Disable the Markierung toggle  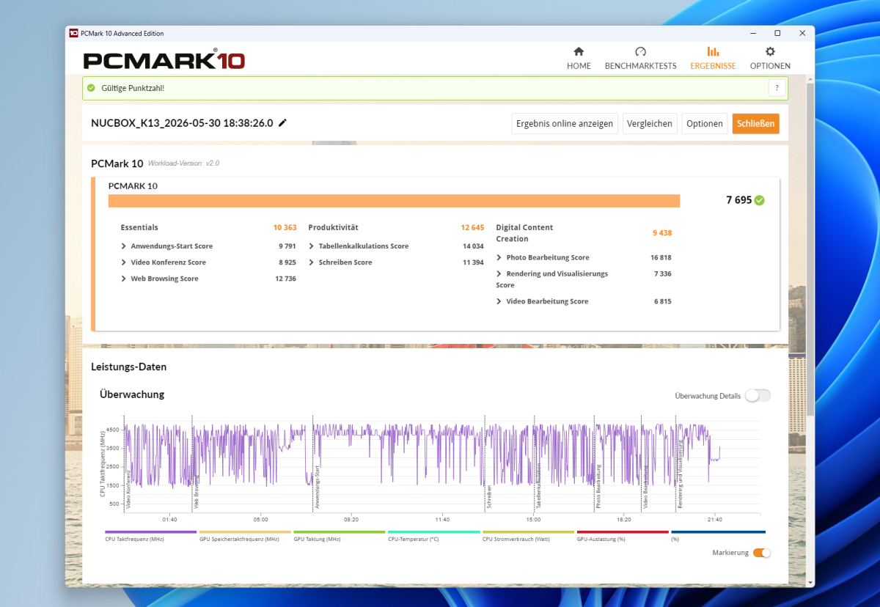[762, 553]
